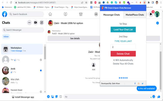The width and height of the screenshot is (163, 101).
Task: Click the Search Facebook field
Action: point(26,14)
